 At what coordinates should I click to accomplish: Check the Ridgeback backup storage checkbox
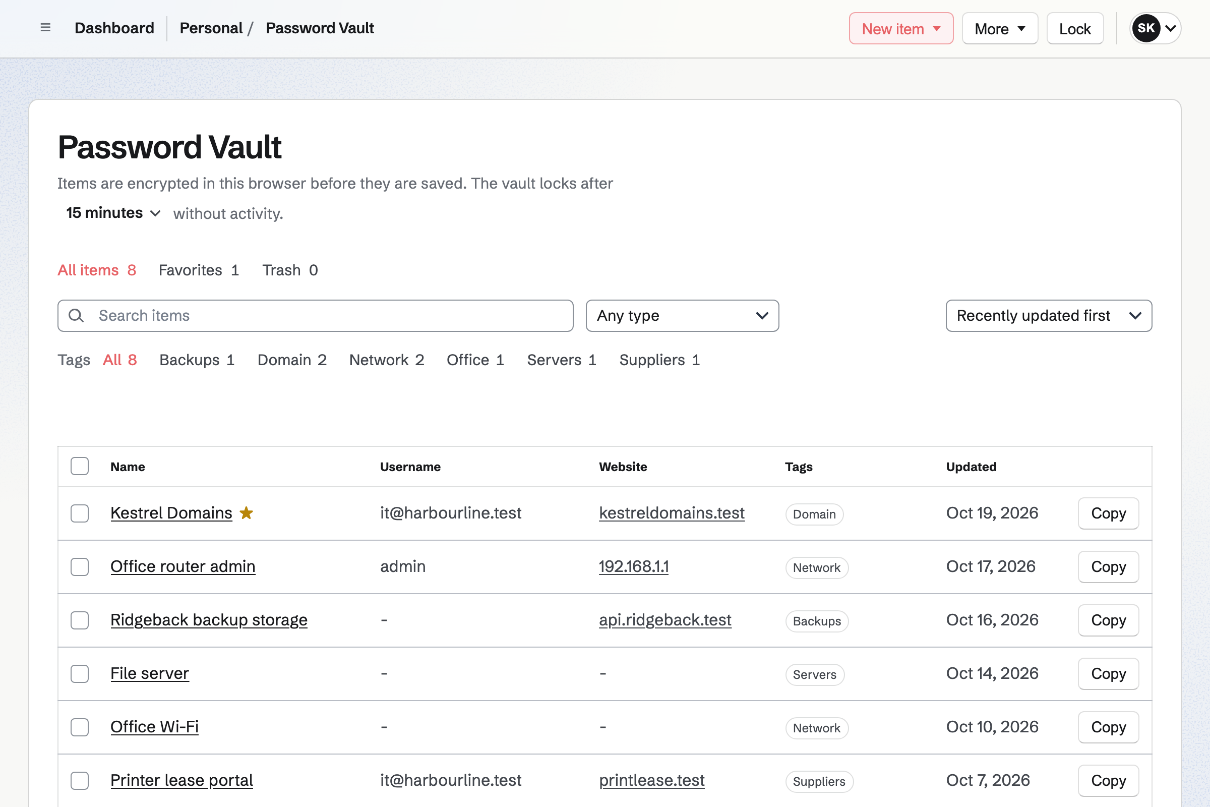tap(80, 620)
